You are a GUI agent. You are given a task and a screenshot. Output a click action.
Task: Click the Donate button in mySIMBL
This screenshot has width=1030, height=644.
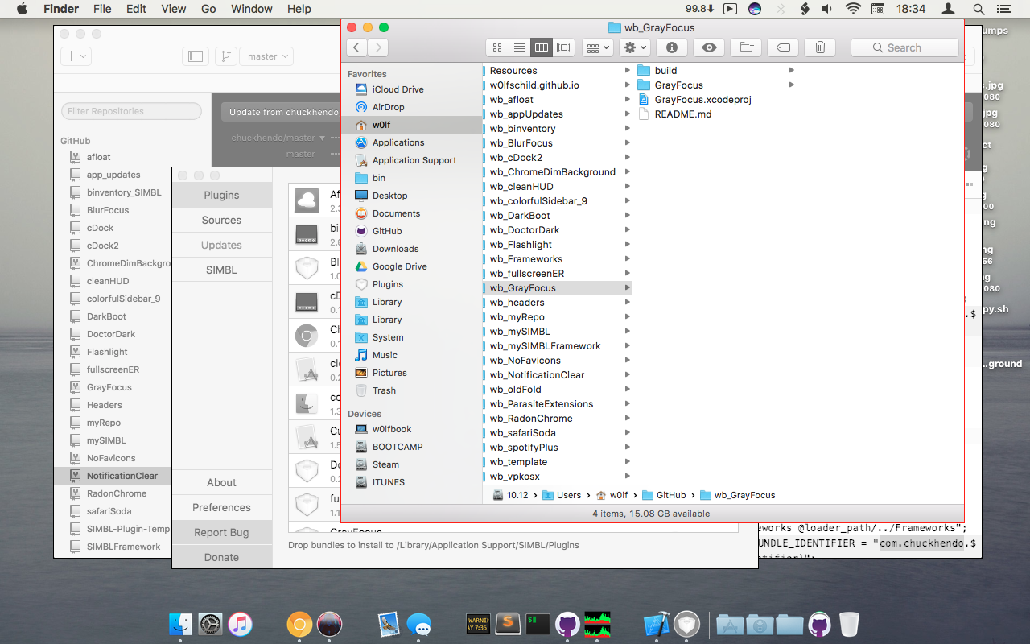[221, 557]
